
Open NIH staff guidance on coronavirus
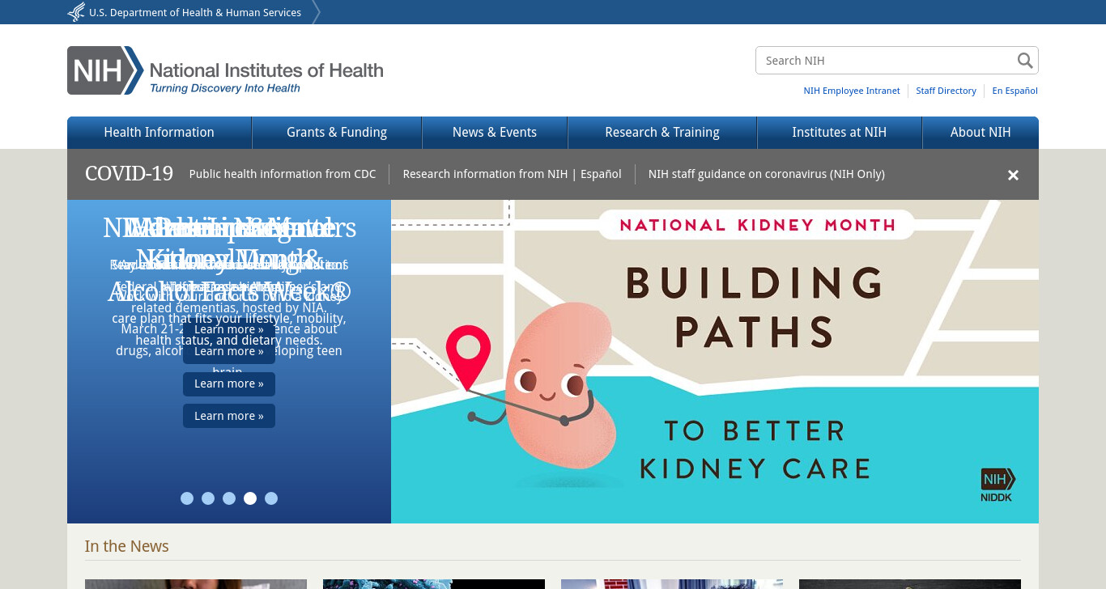tap(767, 174)
